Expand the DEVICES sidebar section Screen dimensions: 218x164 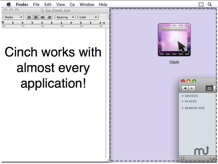click(x=183, y=96)
